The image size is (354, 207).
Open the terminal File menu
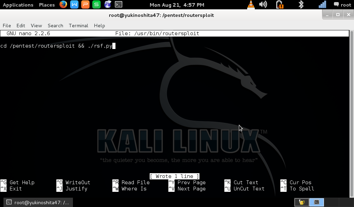click(x=7, y=26)
